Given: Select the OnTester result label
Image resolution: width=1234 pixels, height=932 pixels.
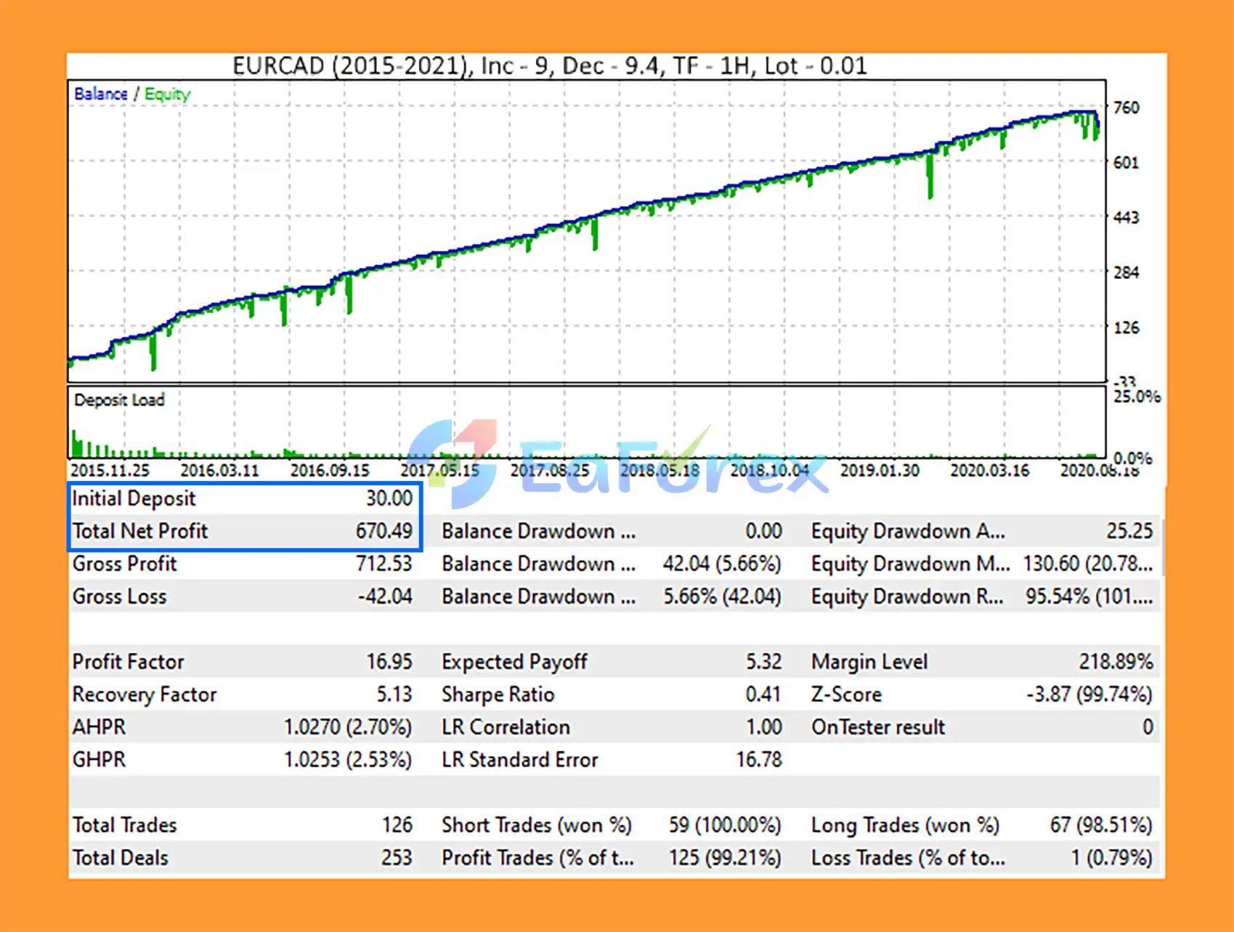Looking at the screenshot, I should pyautogui.click(x=878, y=727).
